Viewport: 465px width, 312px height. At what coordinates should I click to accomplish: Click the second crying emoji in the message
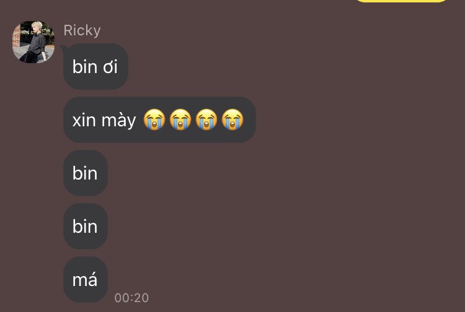(x=180, y=119)
